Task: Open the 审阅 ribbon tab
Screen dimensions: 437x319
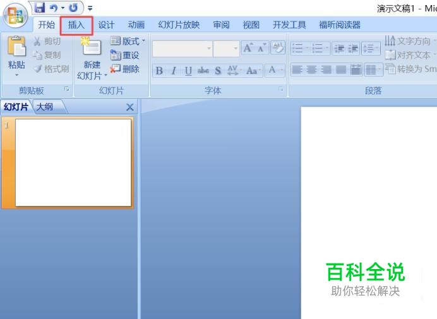Action: pyautogui.click(x=221, y=25)
